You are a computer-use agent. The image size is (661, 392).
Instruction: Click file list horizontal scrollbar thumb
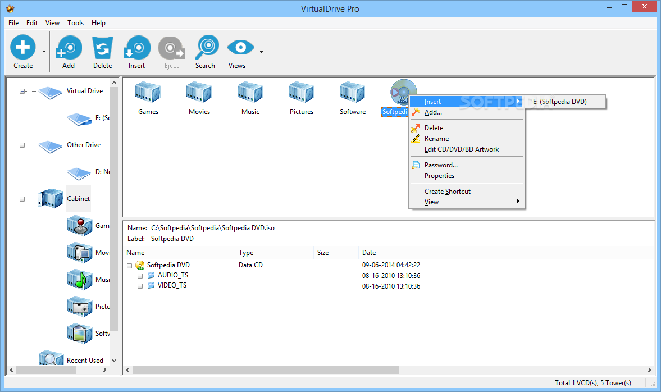coord(266,370)
